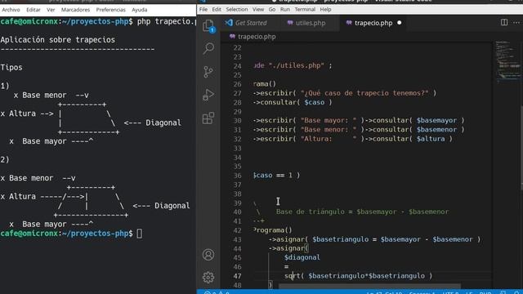Open the Edit menu in VS Code
Screen dimensions: 523x294
coord(217,9)
